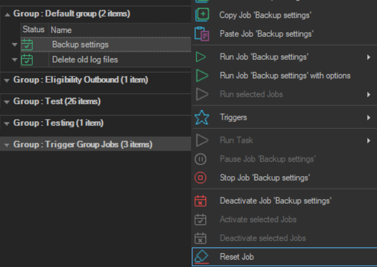
Task: Click the Backup settings job status icon
Action: pos(27,45)
